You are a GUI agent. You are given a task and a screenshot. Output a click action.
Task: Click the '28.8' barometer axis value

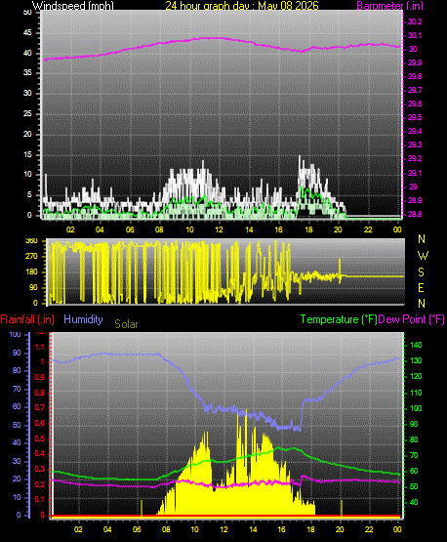click(415, 214)
